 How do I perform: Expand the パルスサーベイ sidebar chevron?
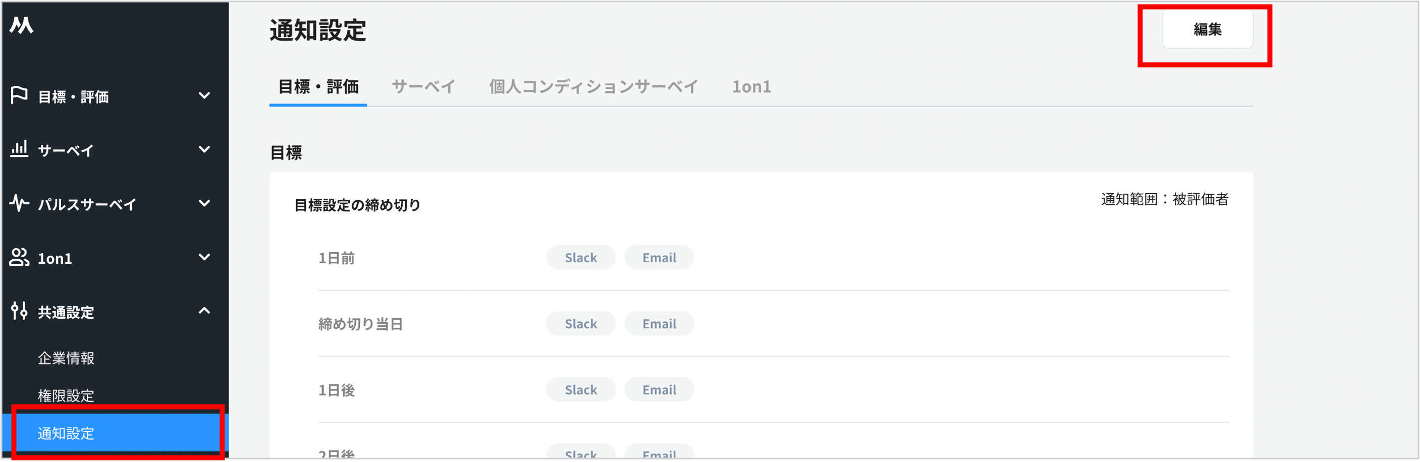(x=204, y=203)
